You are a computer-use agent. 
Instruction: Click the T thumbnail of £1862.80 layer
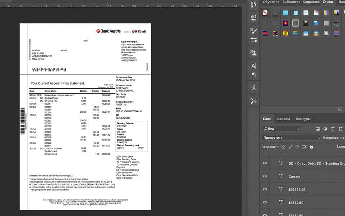click(281, 202)
